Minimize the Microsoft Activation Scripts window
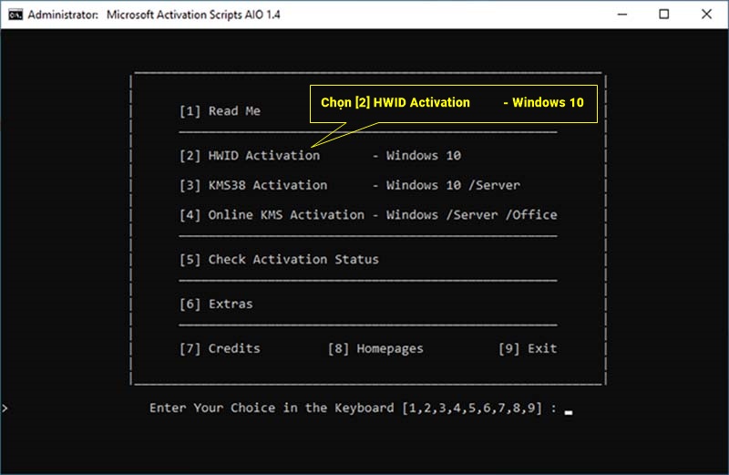The image size is (729, 475). click(622, 15)
